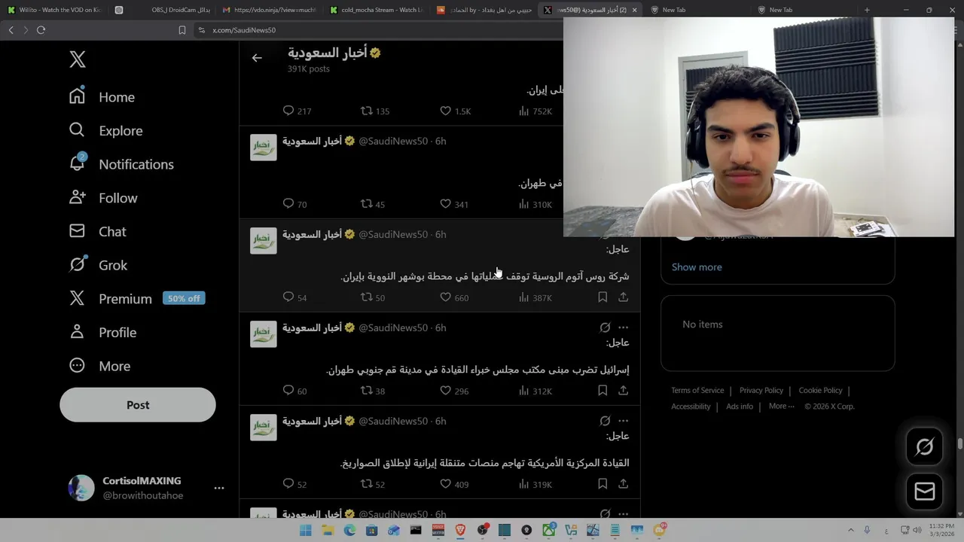The height and width of the screenshot is (542, 964).
Task: Click the X logo in the sidebar
Action: [x=78, y=59]
